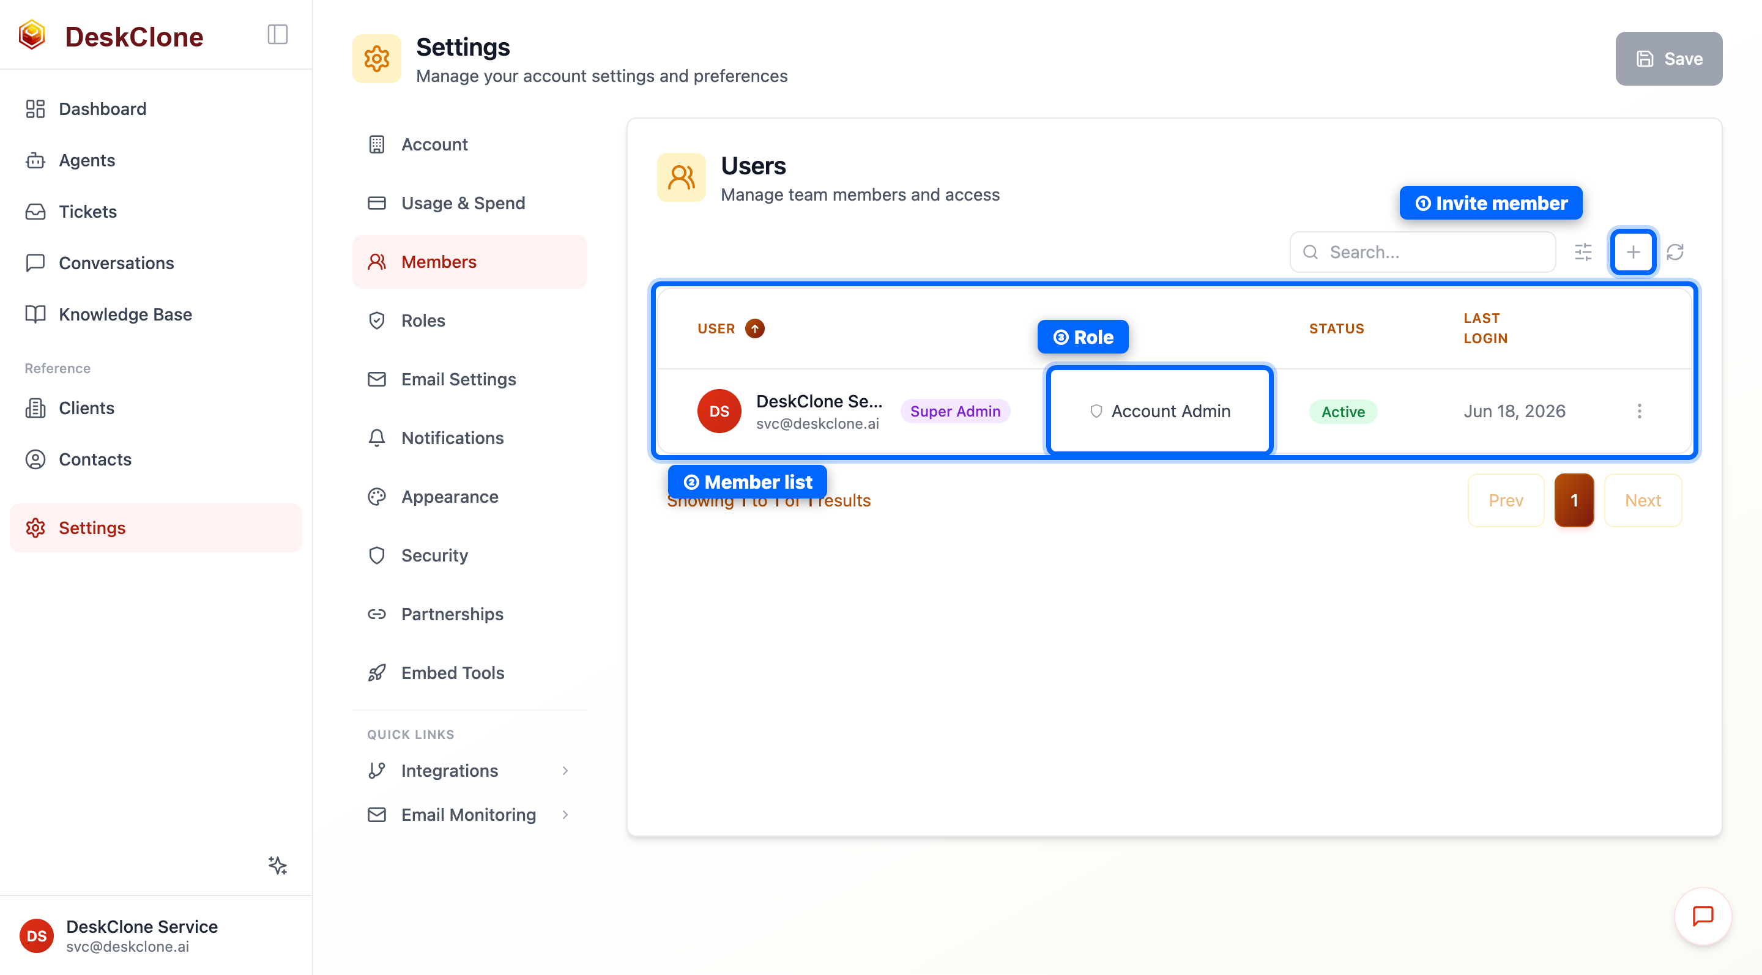This screenshot has height=975, width=1762.
Task: Click svc@deskclone.ai email in member row
Action: click(x=817, y=423)
